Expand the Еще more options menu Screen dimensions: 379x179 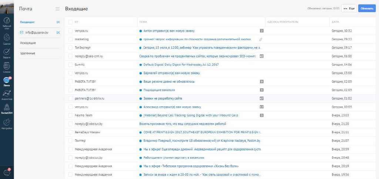pyautogui.click(x=349, y=8)
